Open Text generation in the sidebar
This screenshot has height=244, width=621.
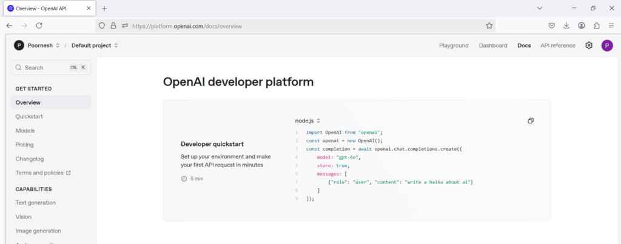point(36,202)
